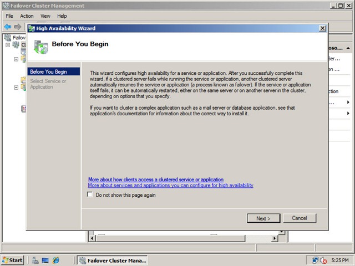Click the down arrow of the vertical scrollbar
This screenshot has width=355, height=266.
[281, 233]
